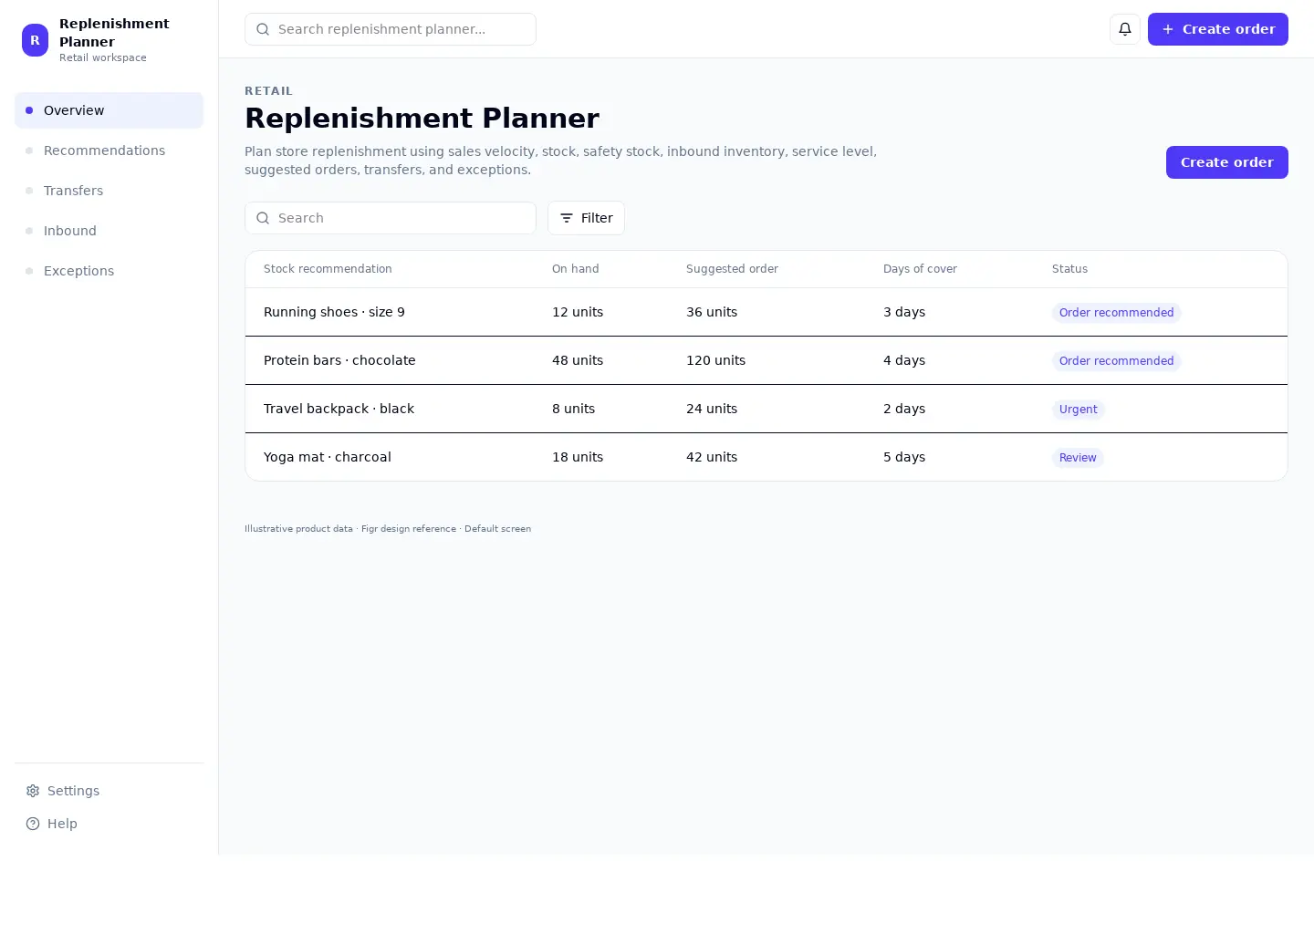The image size is (1314, 934).
Task: Click the table Search input
Action: tap(391, 218)
